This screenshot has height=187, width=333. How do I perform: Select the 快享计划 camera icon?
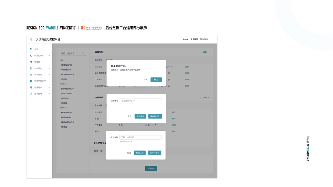[x=31, y=74]
